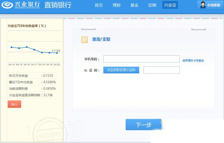Click the 下一步 next step button

[x=143, y=125]
